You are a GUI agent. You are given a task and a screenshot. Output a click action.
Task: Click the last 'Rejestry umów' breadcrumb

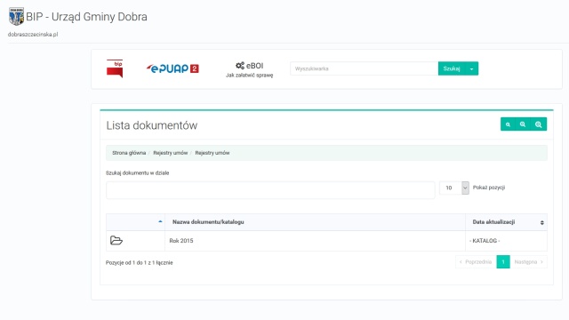pos(212,153)
